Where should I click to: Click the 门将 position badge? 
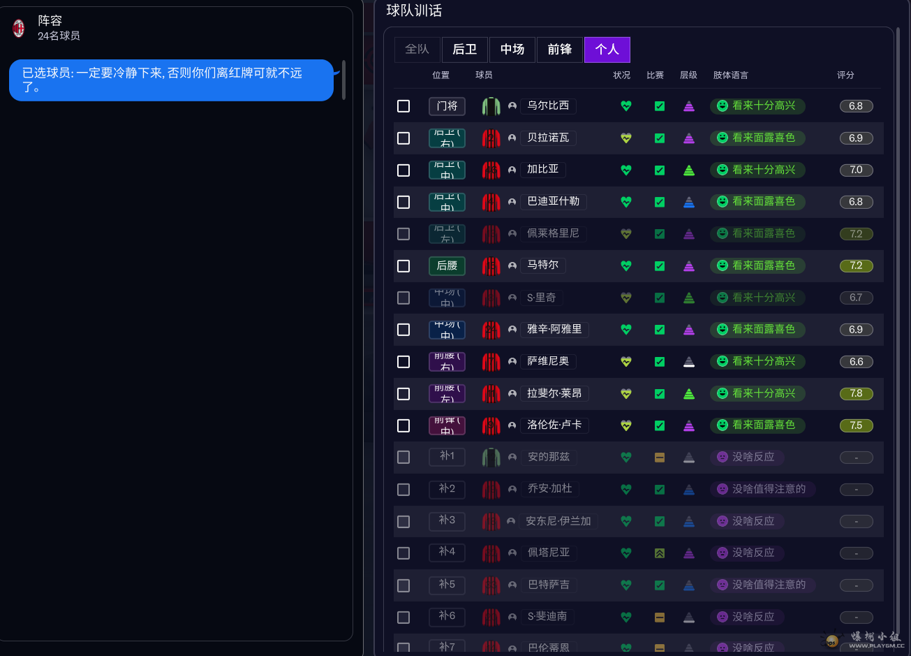pos(447,106)
